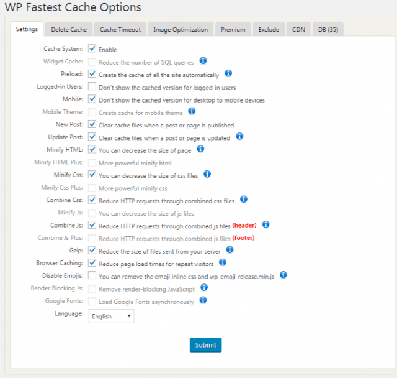
Task: Click the info icon next to Preload
Action: point(228,73)
